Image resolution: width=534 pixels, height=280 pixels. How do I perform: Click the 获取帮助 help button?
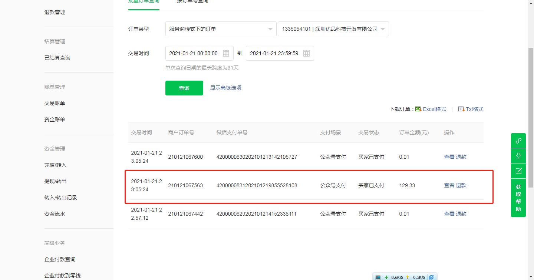click(518, 198)
